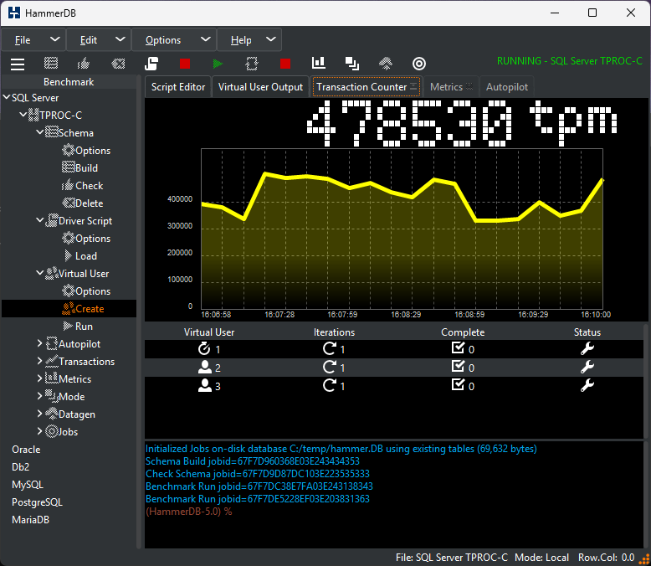Image resolution: width=651 pixels, height=566 pixels.
Task: Expand the Datagen tree node
Action: tap(40, 414)
